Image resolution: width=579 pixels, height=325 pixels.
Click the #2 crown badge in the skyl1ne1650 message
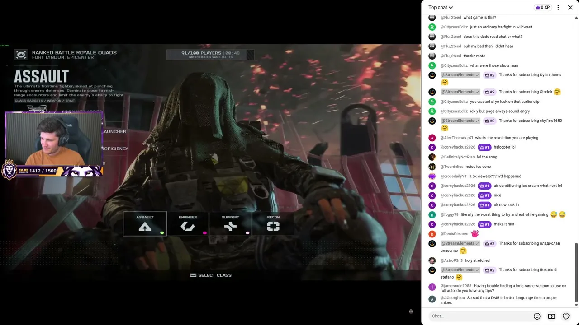489,121
